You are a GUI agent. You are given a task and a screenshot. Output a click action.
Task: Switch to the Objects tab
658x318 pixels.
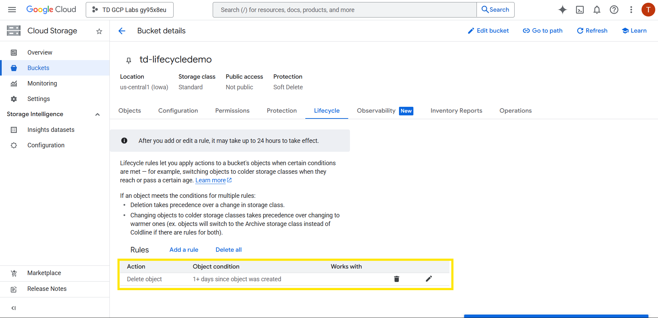coord(130,111)
